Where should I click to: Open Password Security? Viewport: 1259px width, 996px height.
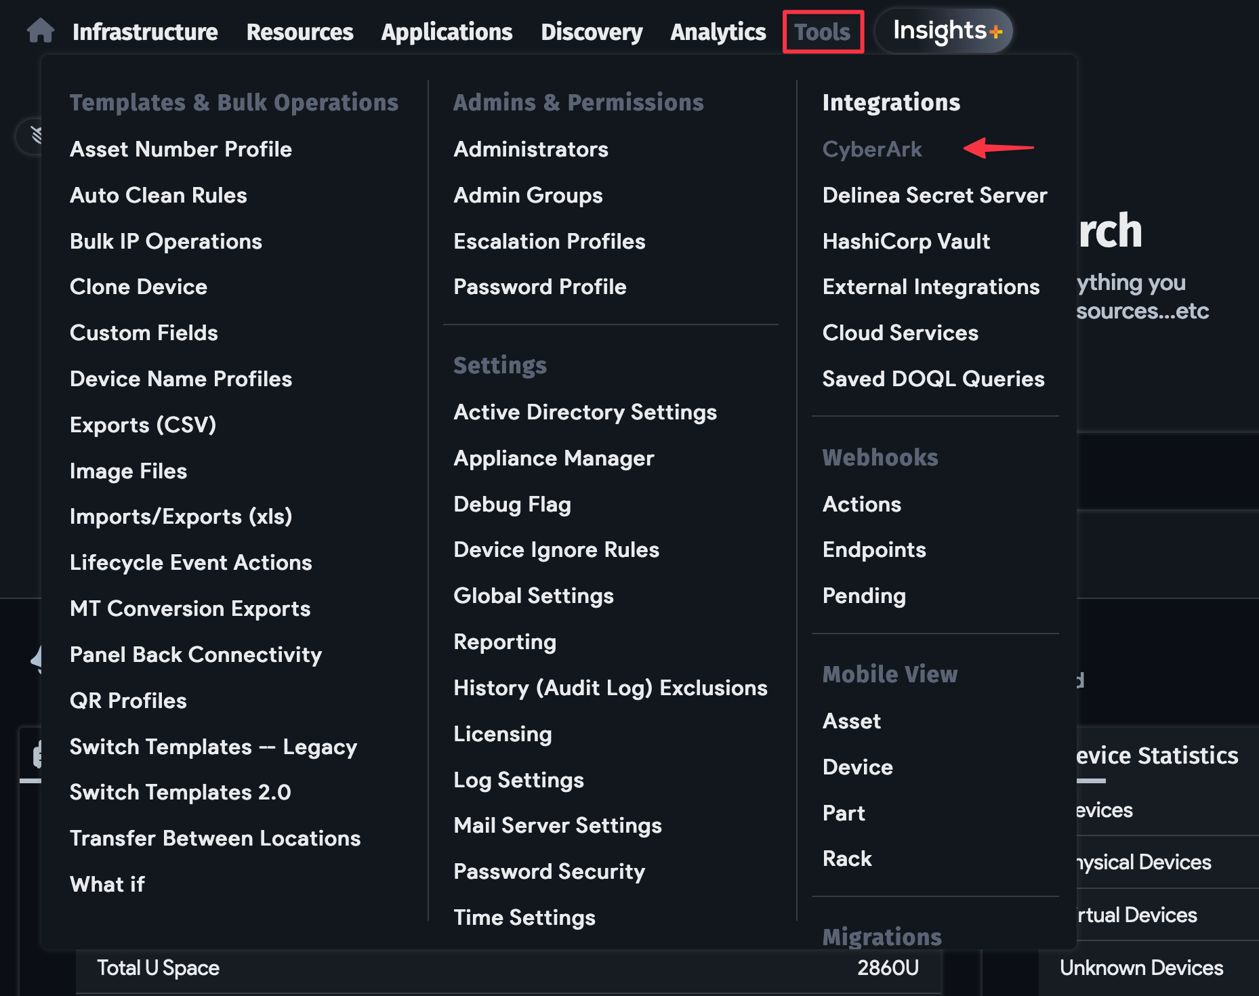(x=549, y=871)
